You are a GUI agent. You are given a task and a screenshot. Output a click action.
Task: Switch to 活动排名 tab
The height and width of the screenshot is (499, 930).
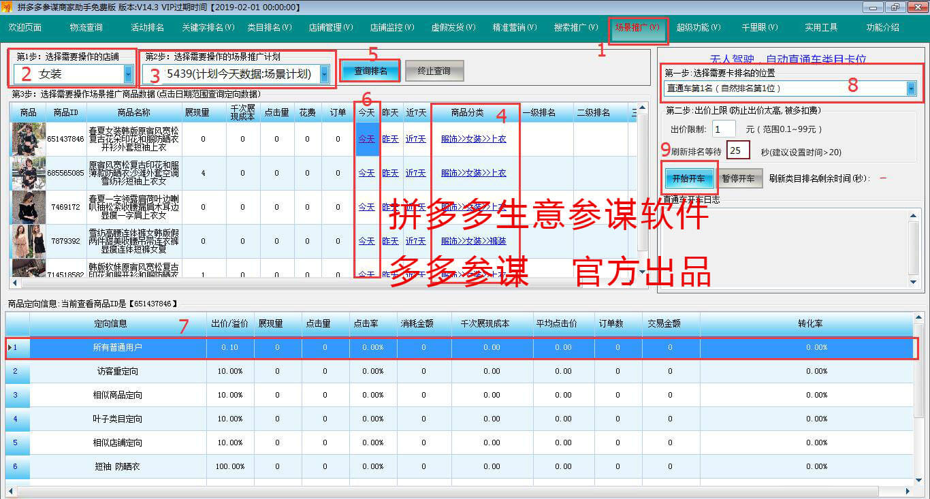click(x=148, y=28)
